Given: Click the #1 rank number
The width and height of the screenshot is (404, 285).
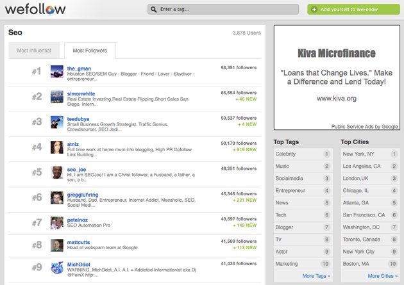Looking at the screenshot, I should coord(37,71).
